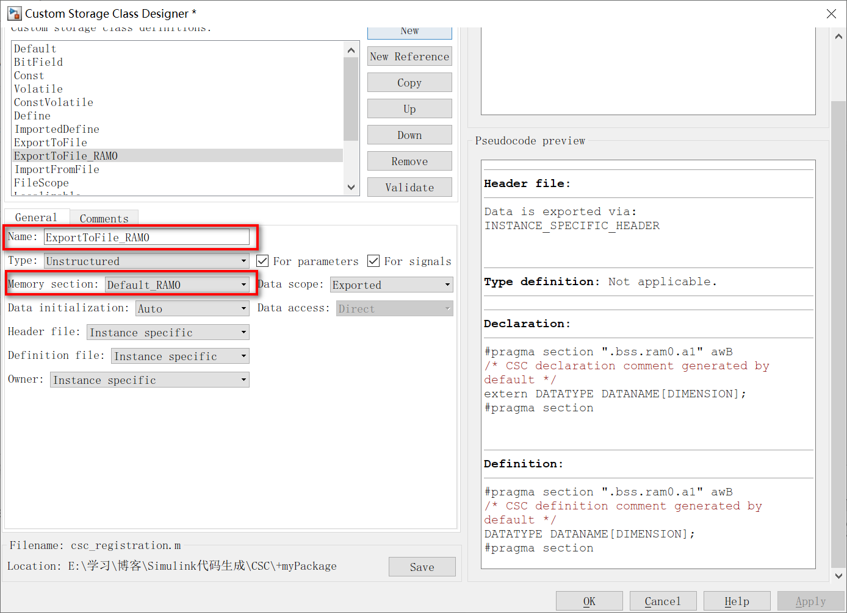The image size is (847, 613).
Task: Remove the selected storage class
Action: 409,161
